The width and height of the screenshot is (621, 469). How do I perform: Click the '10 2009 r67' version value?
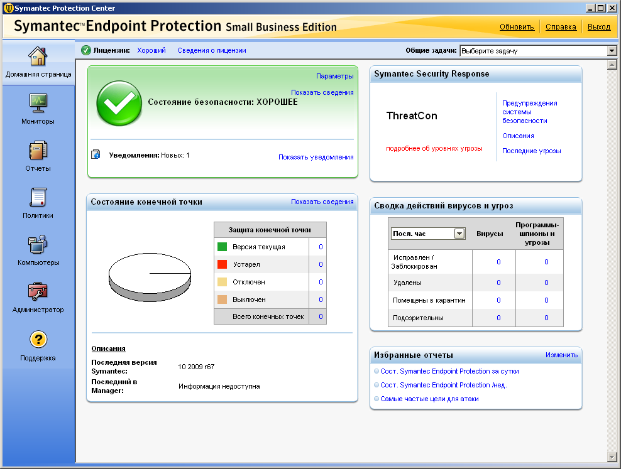pos(196,367)
